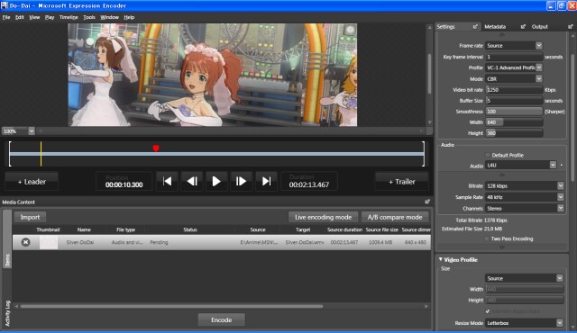Click the Key frame interval field

pos(514,57)
